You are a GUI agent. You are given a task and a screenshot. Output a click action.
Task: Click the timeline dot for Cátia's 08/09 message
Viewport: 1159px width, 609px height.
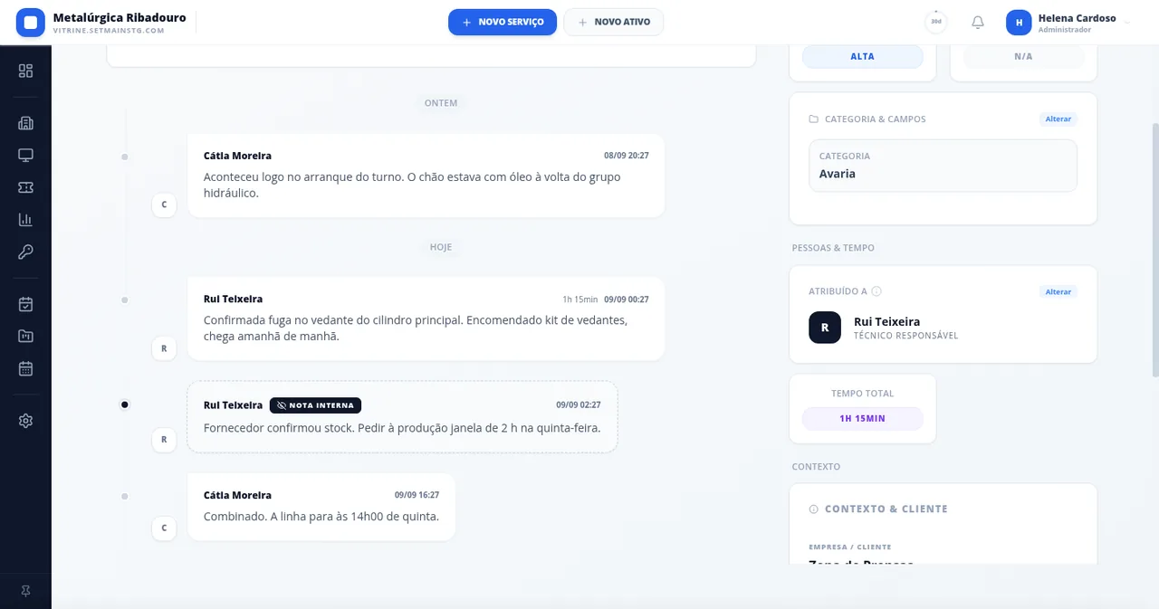click(x=125, y=157)
